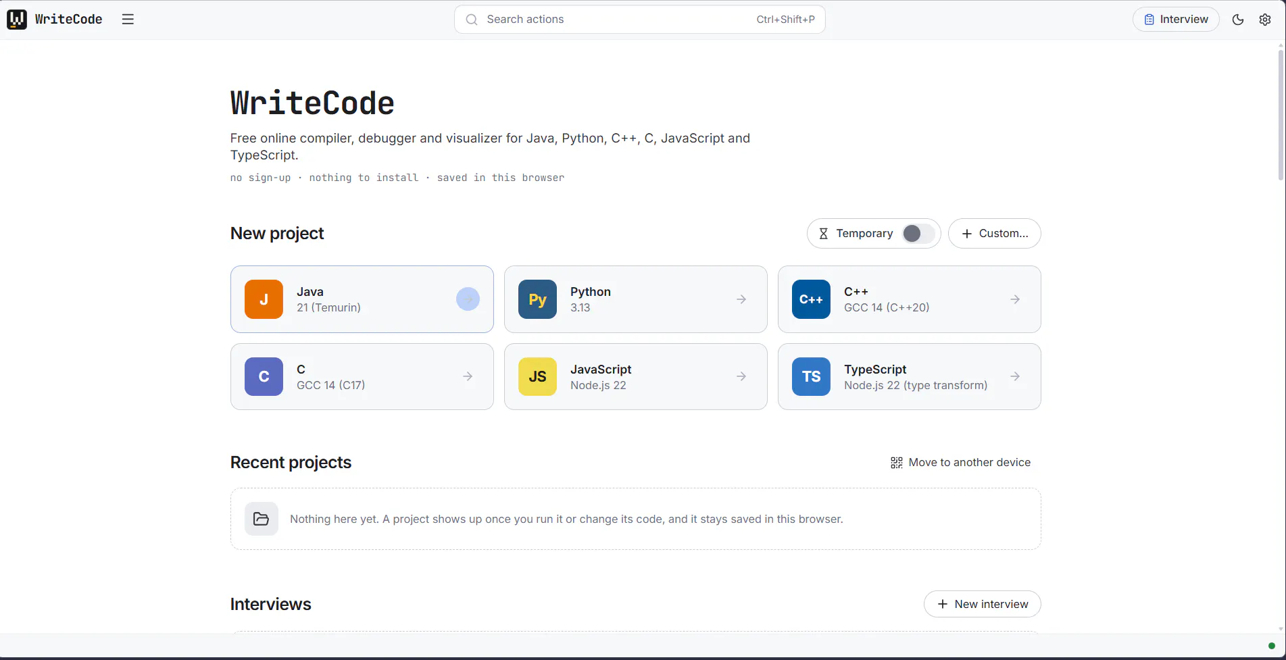This screenshot has height=660, width=1286.
Task: Click the empty folder icon in Recent projects
Action: point(261,519)
